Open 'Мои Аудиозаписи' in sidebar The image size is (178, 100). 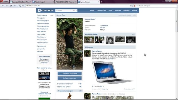43,26
